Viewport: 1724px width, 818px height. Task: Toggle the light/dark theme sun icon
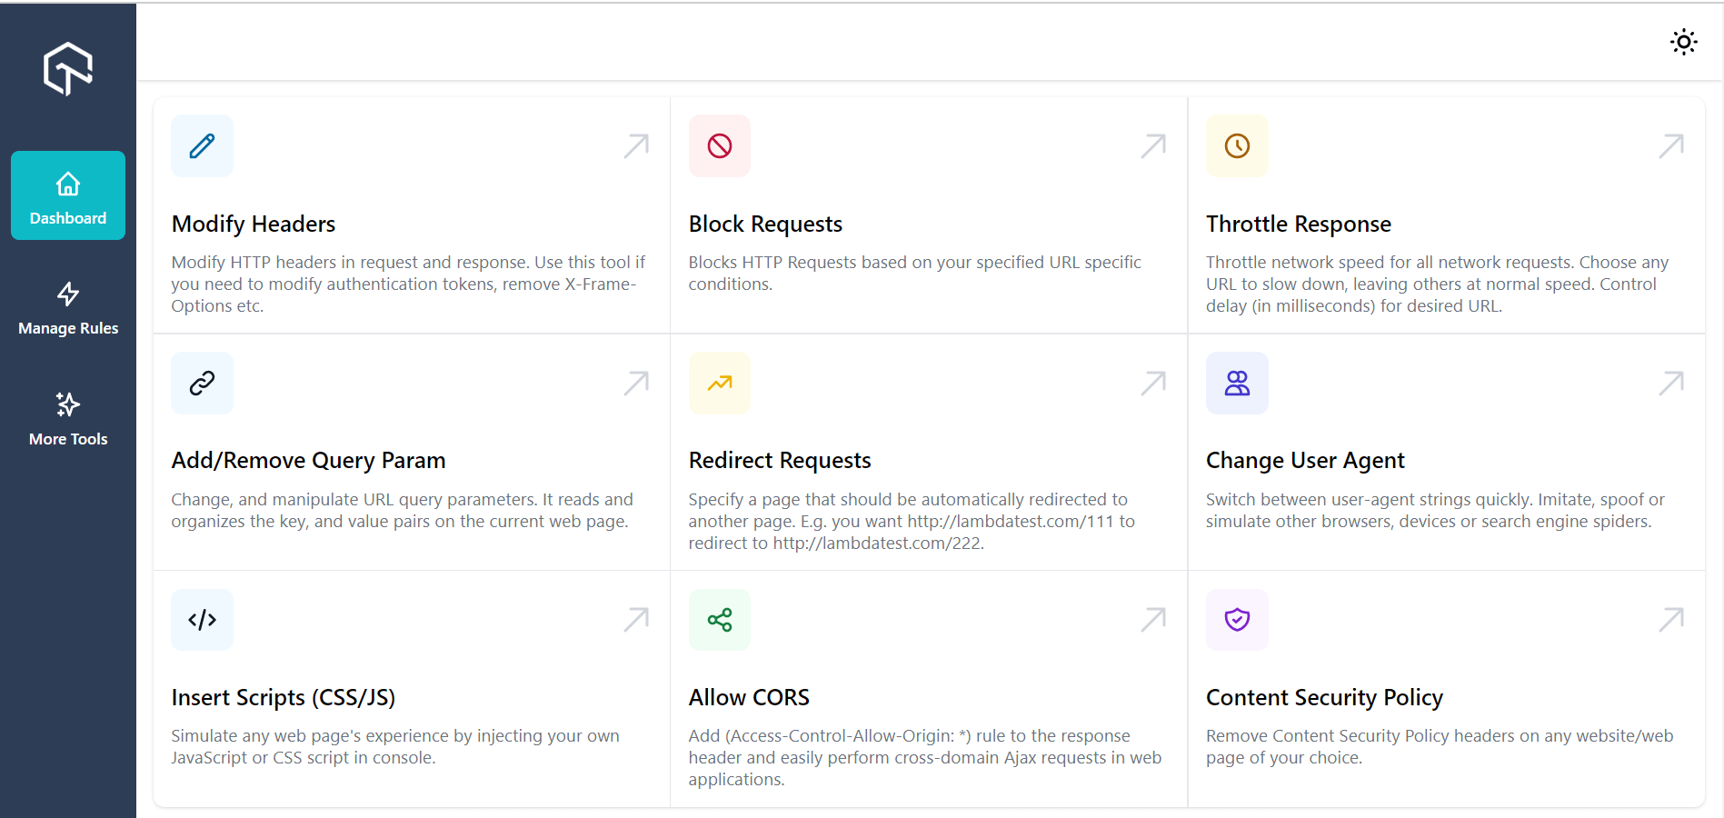coord(1683,42)
